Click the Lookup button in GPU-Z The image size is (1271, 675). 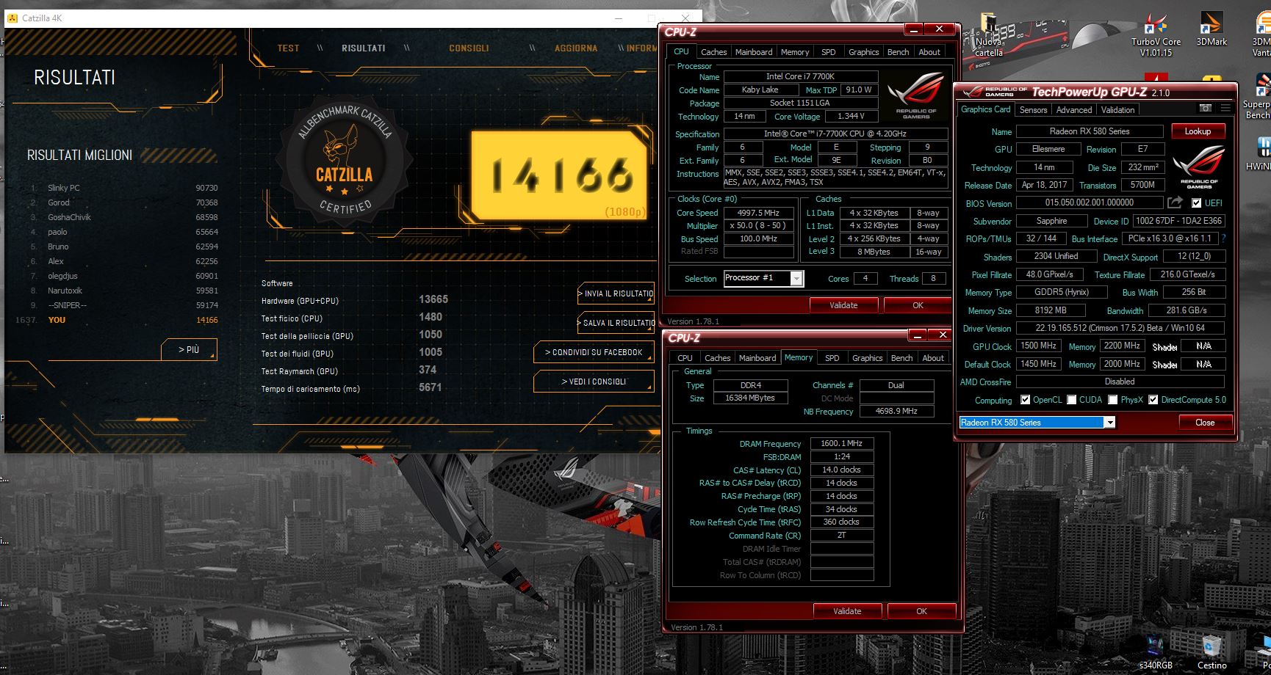(x=1198, y=131)
